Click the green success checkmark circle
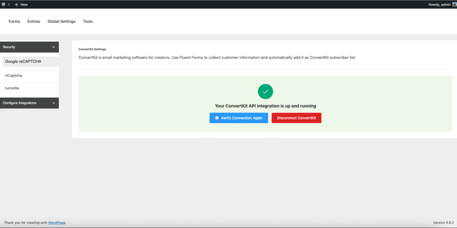 (265, 91)
